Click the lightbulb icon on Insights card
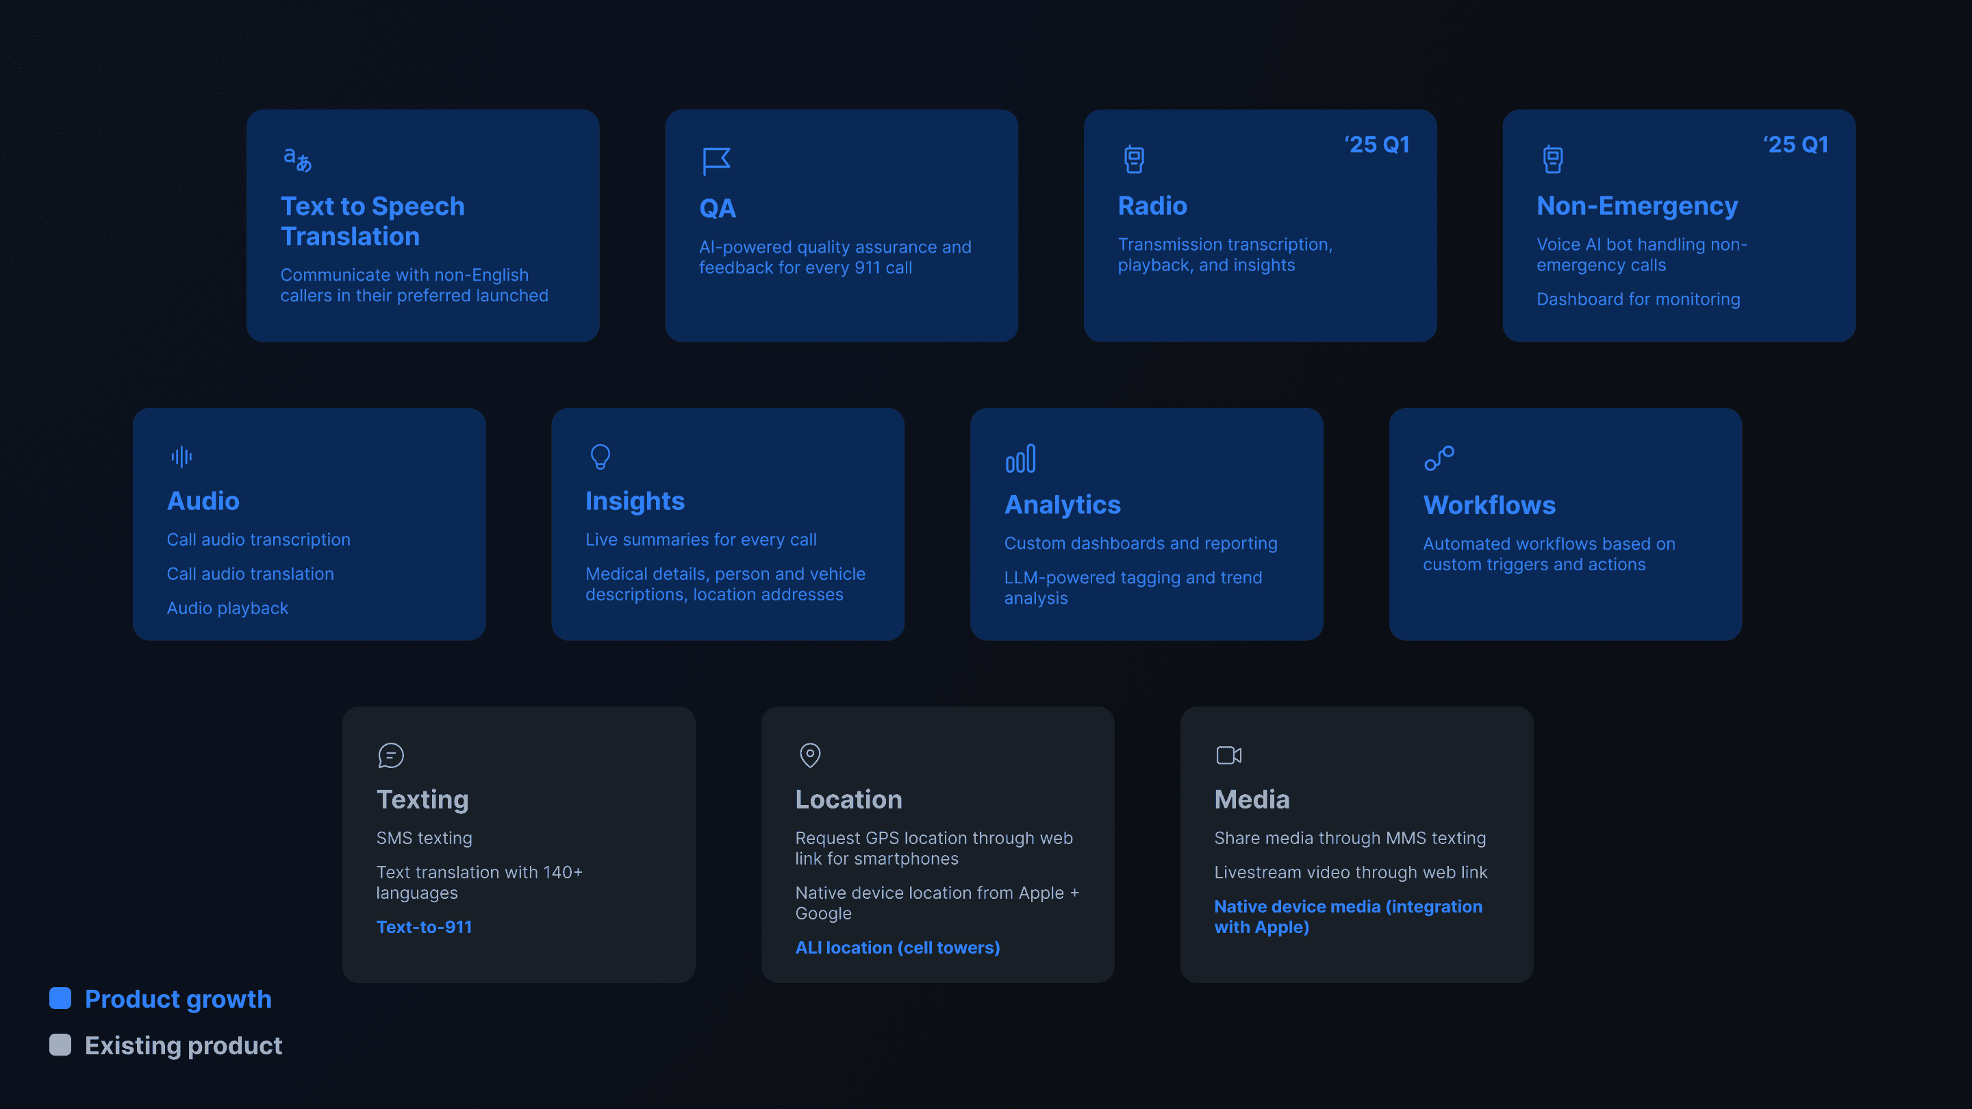 [601, 457]
